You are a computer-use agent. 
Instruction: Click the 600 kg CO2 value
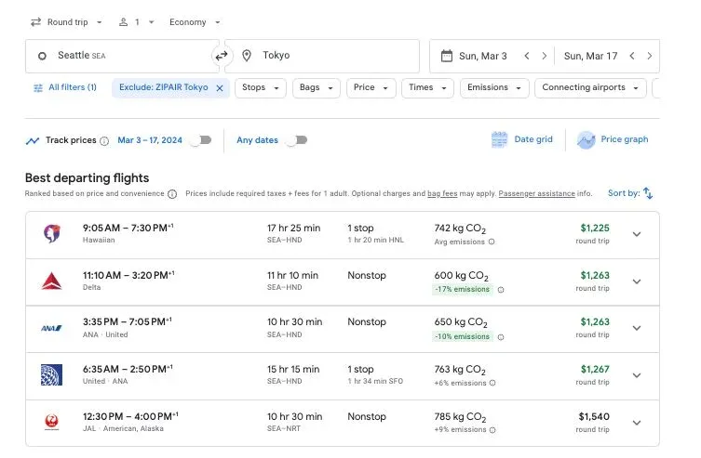click(462, 276)
